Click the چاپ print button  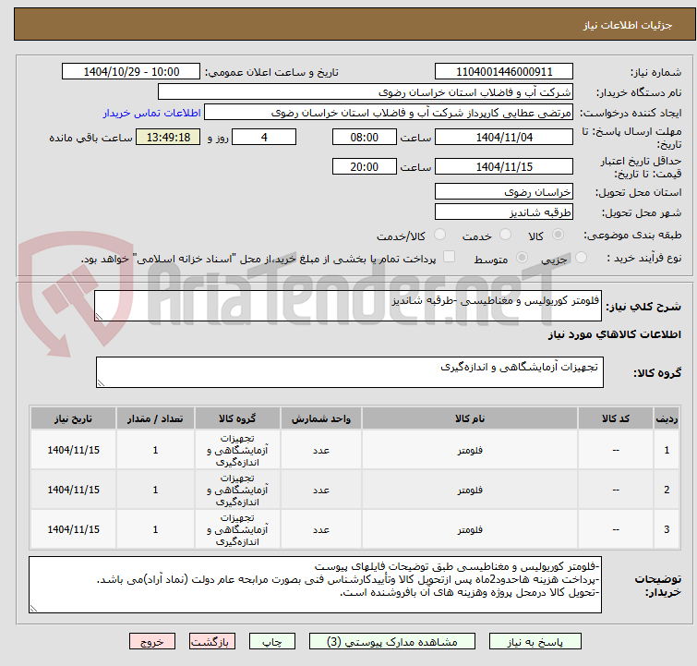(272, 642)
